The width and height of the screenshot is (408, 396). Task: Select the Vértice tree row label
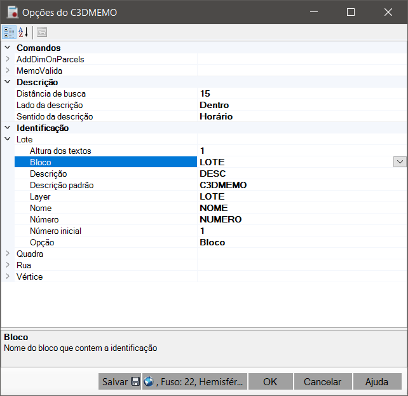[x=29, y=277]
